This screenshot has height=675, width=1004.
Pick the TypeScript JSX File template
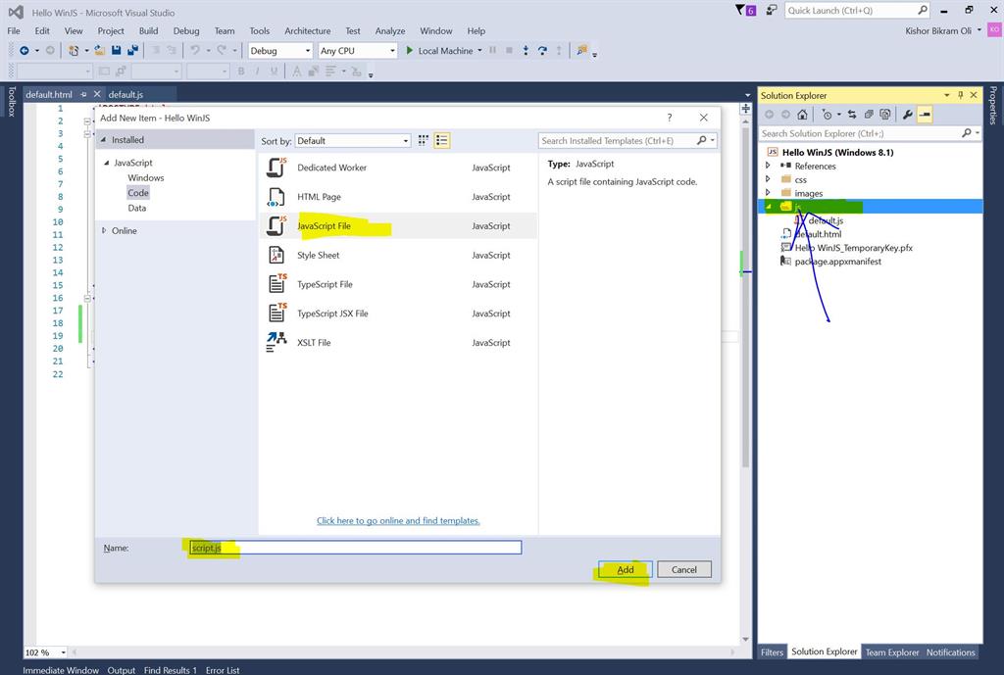[398, 313]
